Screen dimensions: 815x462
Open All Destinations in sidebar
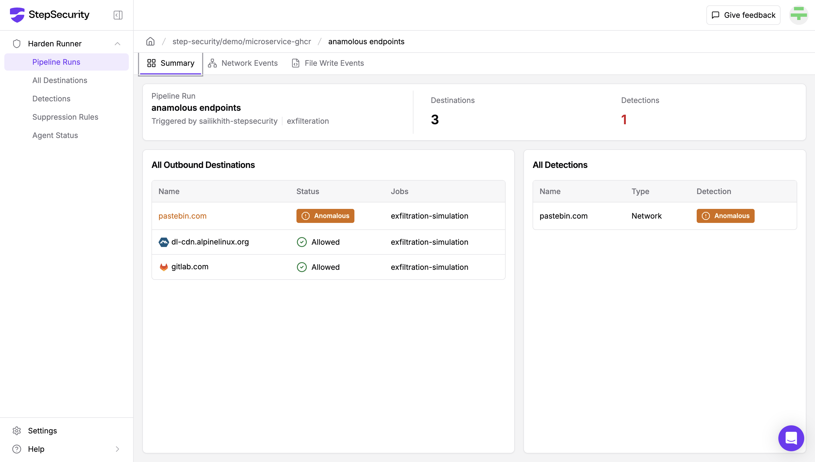click(60, 80)
